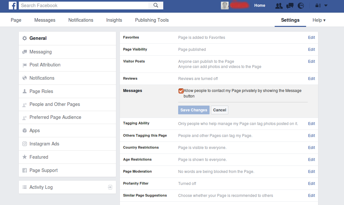
Task: Click 'Anyone can publish to the Page' text
Action: click(x=206, y=62)
